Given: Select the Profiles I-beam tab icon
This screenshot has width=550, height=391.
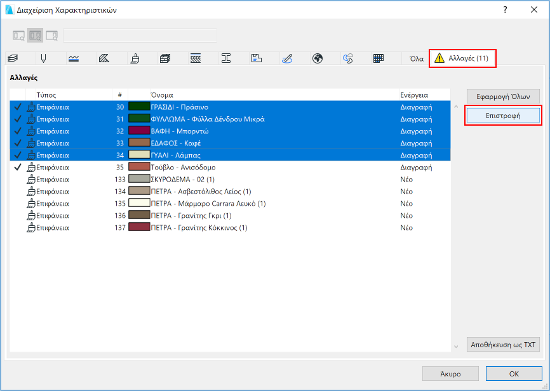Looking at the screenshot, I should tap(226, 58).
